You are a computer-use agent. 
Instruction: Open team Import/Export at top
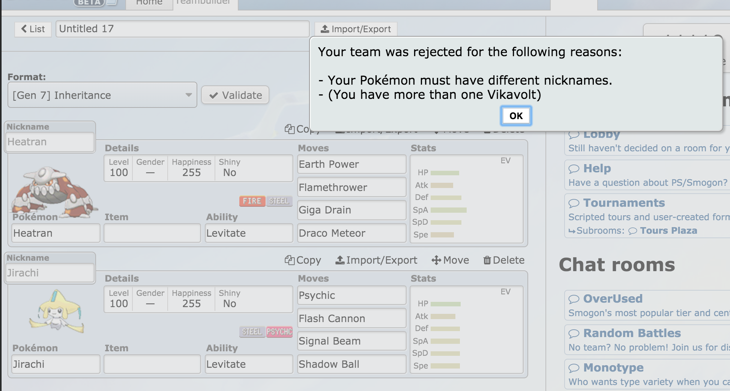click(x=356, y=29)
